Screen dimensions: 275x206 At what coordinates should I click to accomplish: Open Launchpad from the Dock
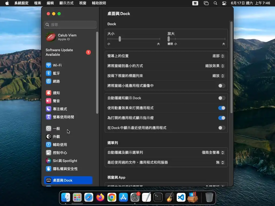click(77, 197)
